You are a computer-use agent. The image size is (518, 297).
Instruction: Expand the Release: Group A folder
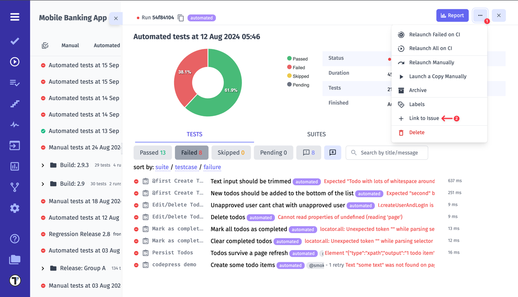42,268
